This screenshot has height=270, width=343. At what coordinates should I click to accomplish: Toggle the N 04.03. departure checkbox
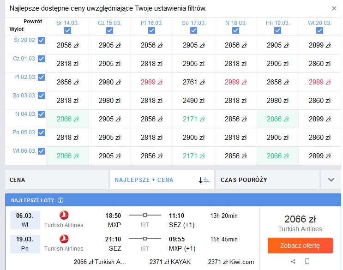[42, 114]
